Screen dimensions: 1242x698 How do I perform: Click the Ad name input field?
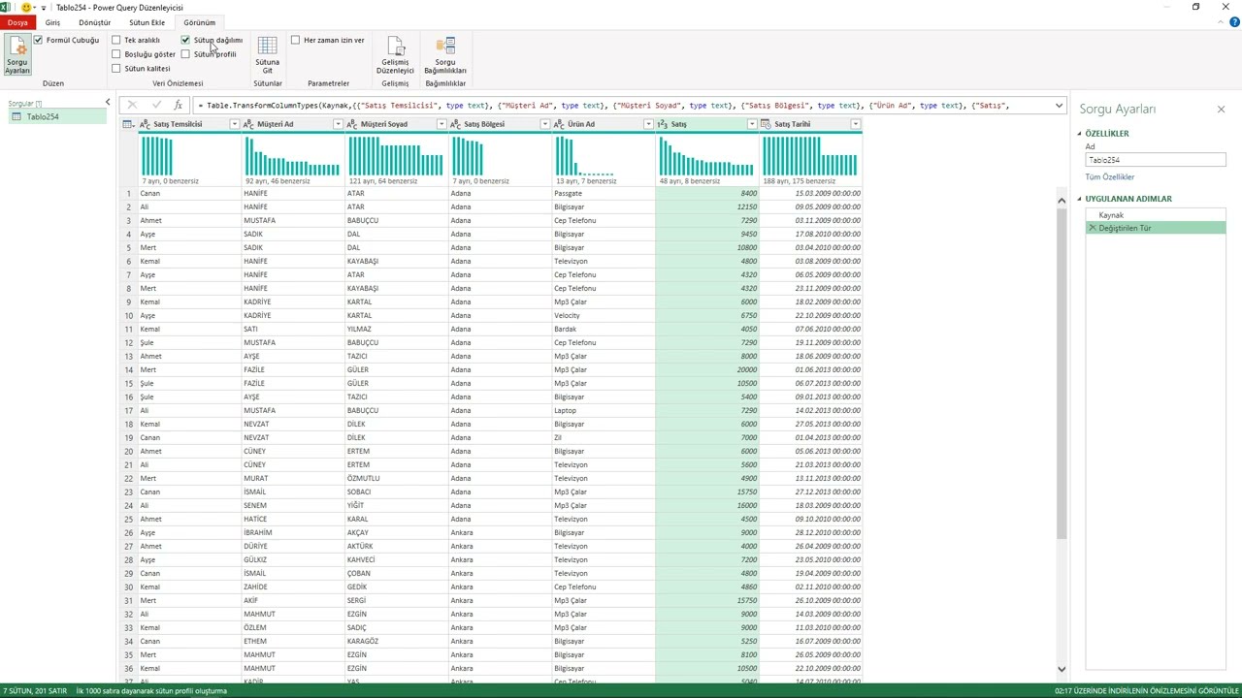pyautogui.click(x=1156, y=160)
